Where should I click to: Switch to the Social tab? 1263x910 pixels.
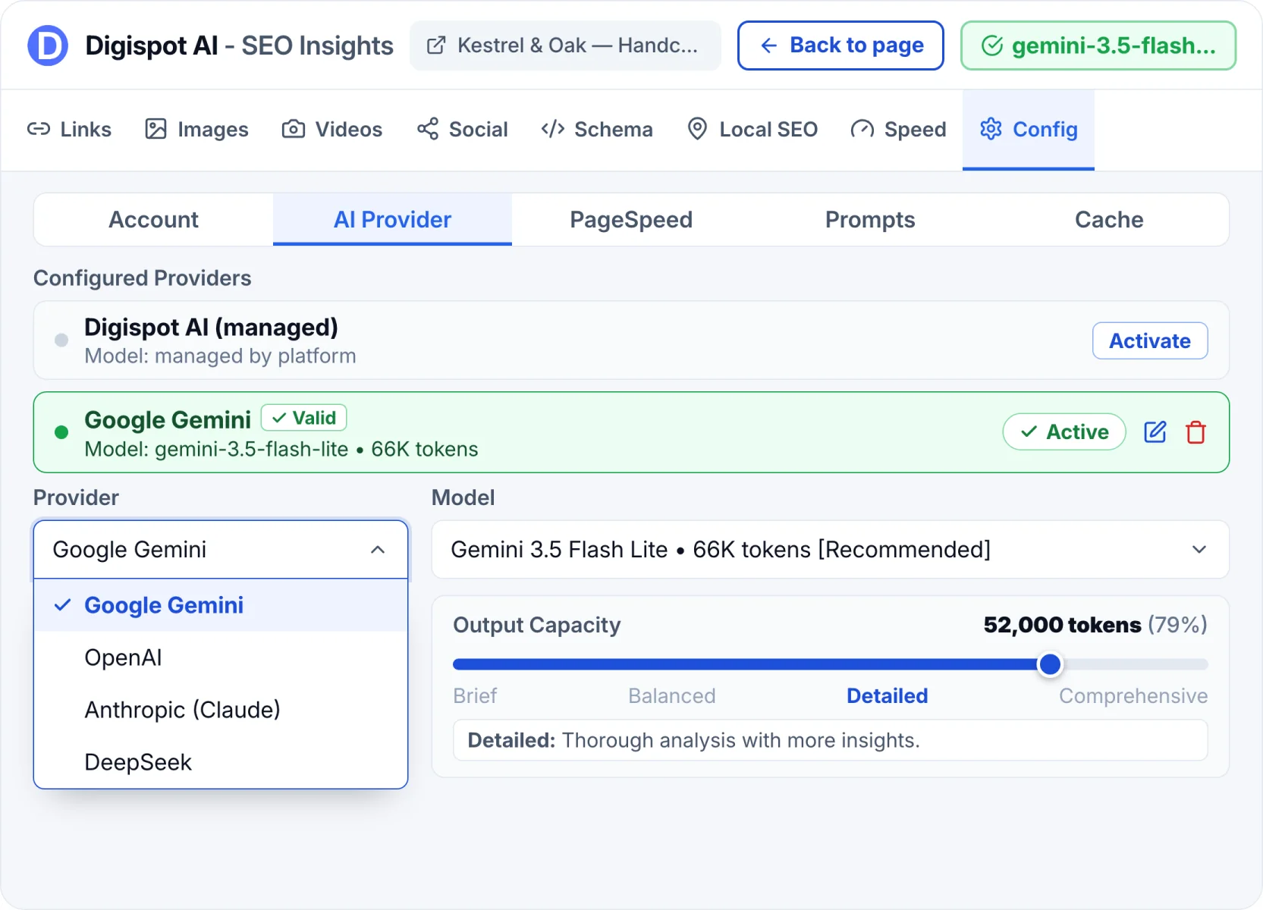pyautogui.click(x=463, y=130)
